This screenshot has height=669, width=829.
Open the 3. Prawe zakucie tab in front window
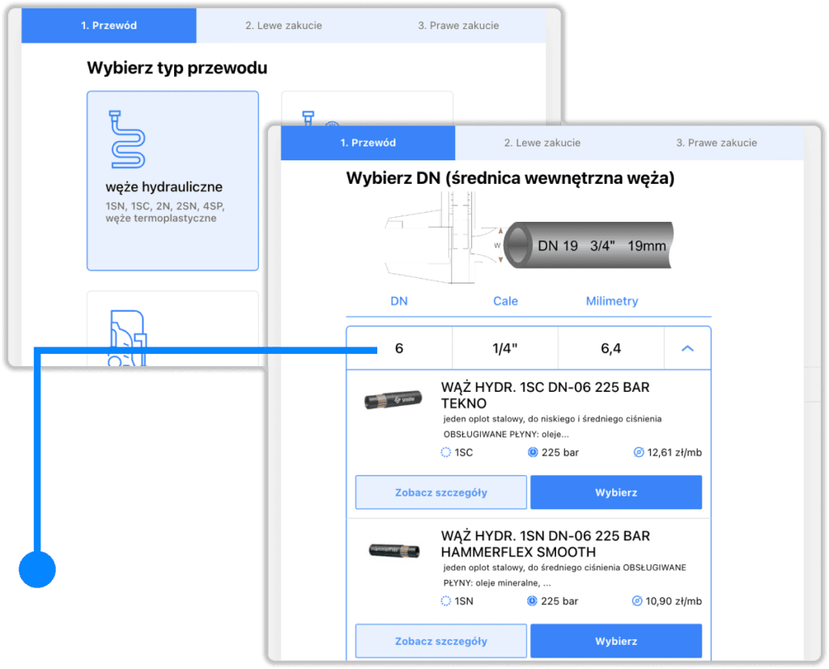(x=716, y=143)
